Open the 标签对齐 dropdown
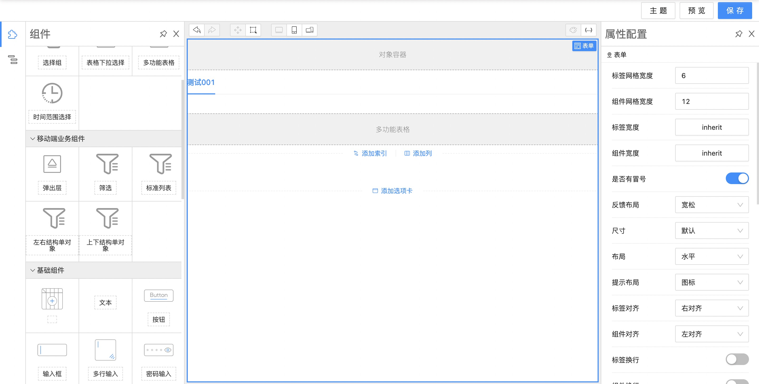759x384 pixels. 712,308
